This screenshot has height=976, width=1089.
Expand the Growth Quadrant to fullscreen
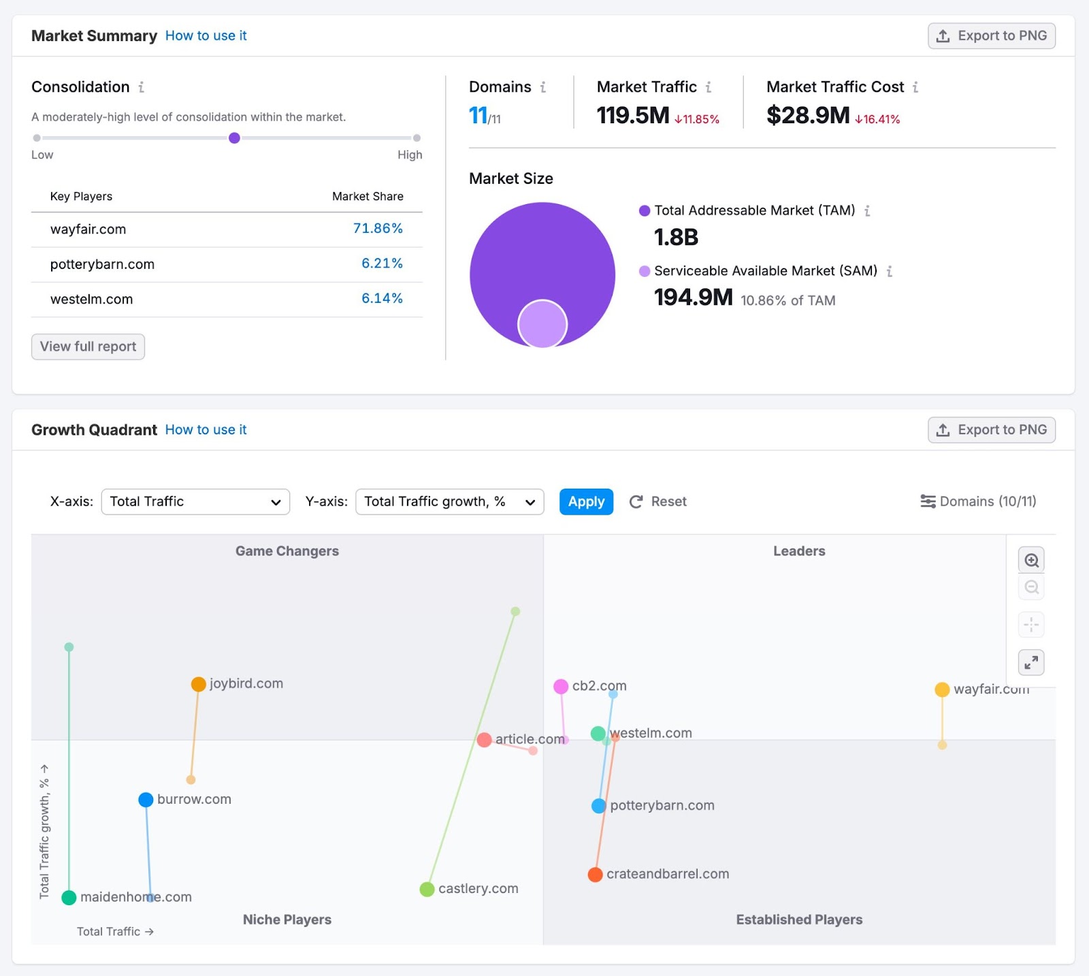pyautogui.click(x=1031, y=662)
